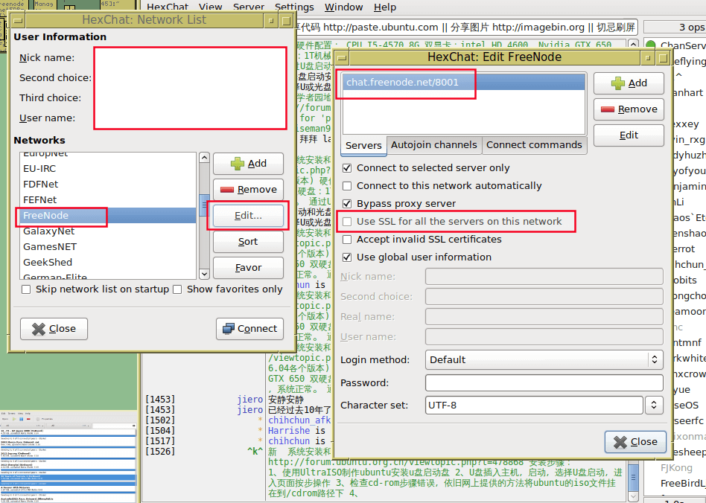Viewport: 706px width, 503px height.
Task: Add a server in Edit FreeNode window
Action: click(x=629, y=83)
